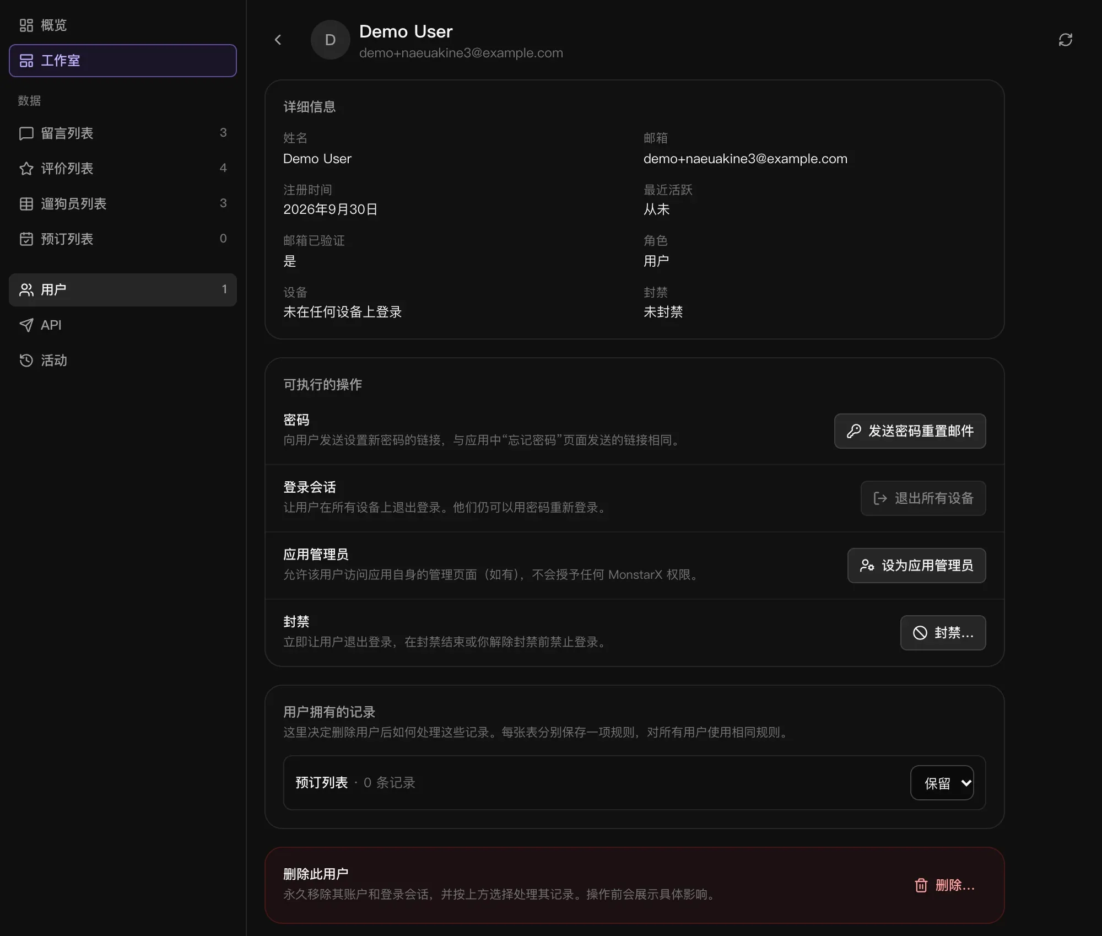The image size is (1102, 936).
Task: Click 发送密码重置邮件 button label
Action: point(921,431)
